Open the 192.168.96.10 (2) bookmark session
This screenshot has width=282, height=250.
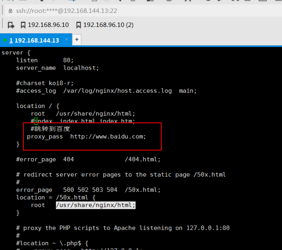pos(105,25)
